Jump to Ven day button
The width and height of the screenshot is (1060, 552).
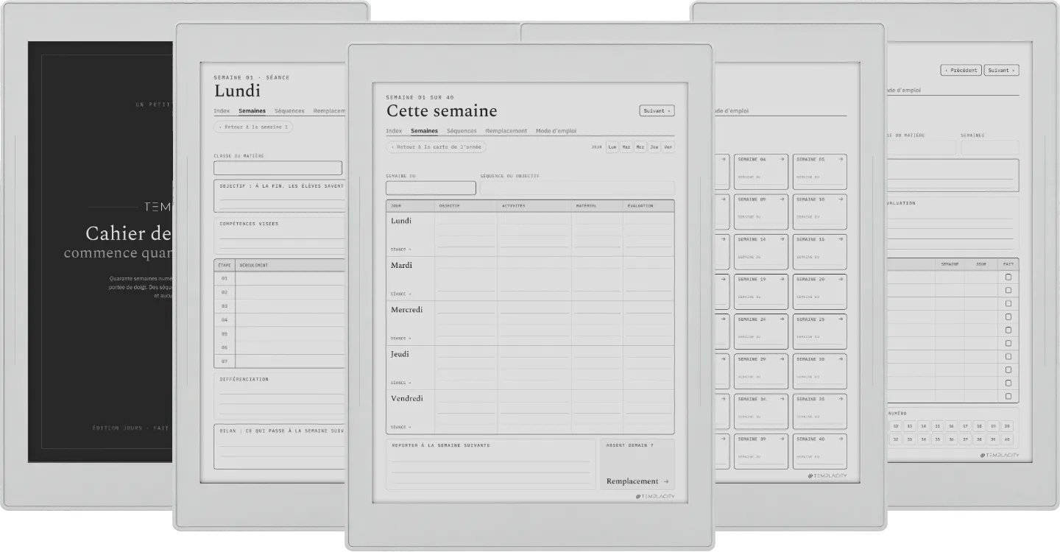[x=668, y=147]
